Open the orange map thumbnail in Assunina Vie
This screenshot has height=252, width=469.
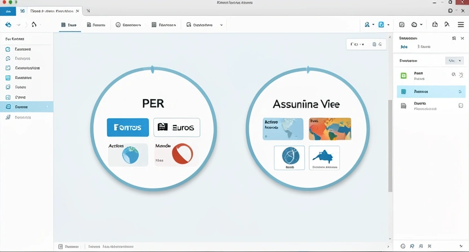(330, 129)
